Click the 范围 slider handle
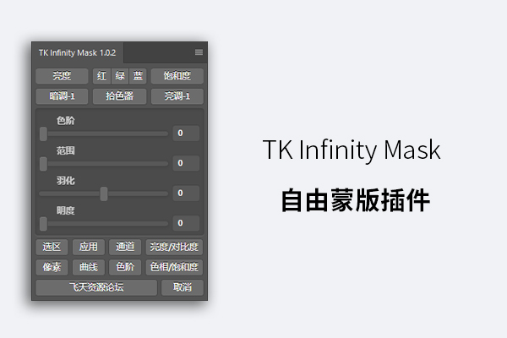 (x=43, y=164)
